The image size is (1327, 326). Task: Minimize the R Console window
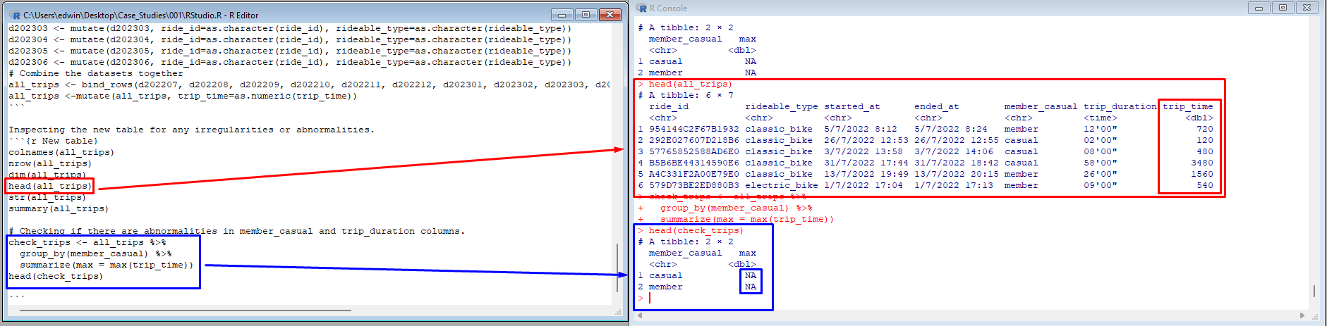pyautogui.click(x=1258, y=8)
